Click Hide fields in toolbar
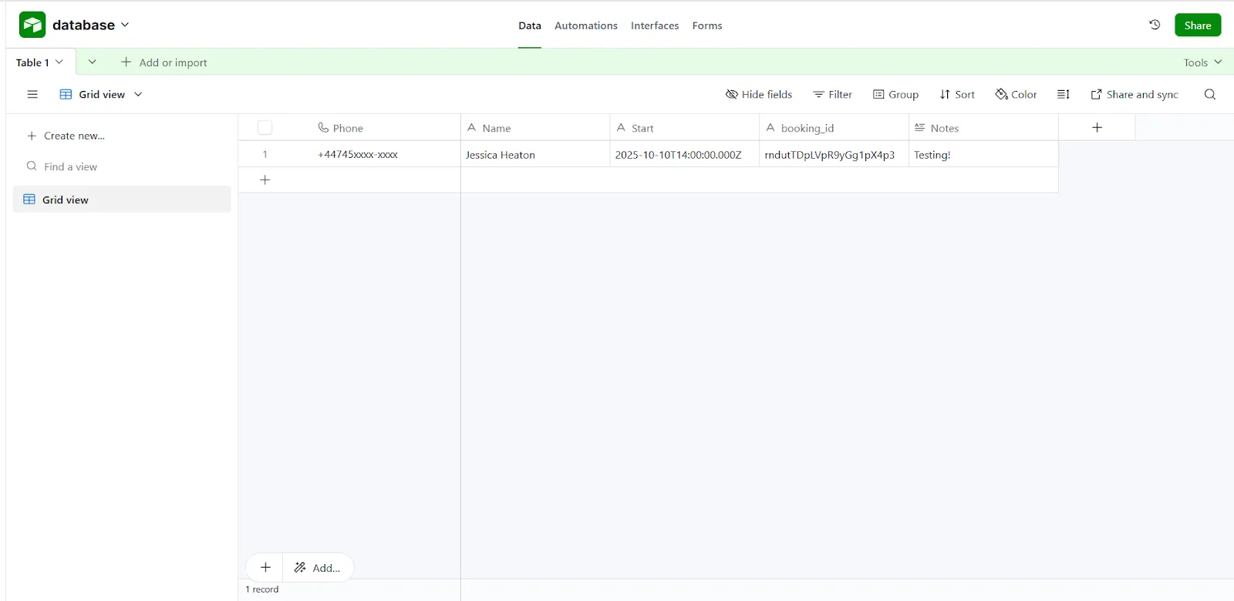The image size is (1234, 601). point(759,94)
